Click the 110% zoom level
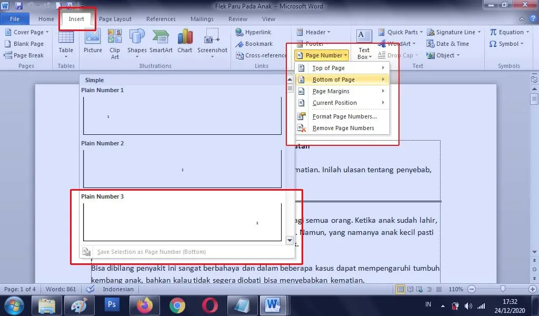 click(x=455, y=289)
